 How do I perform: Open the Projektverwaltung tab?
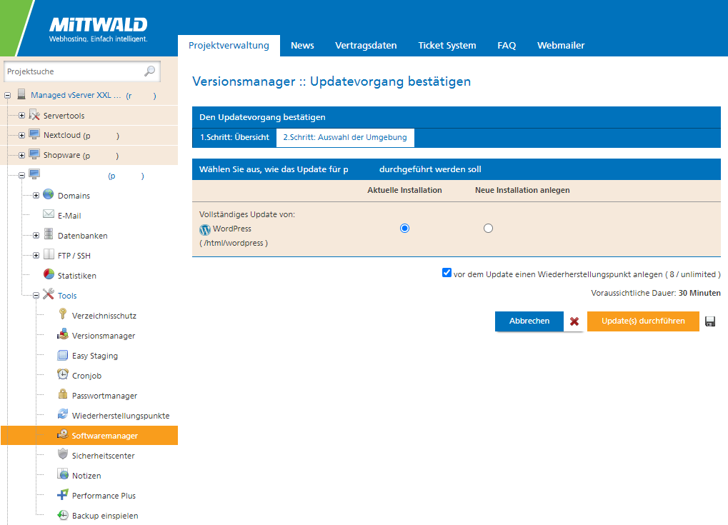(x=229, y=46)
